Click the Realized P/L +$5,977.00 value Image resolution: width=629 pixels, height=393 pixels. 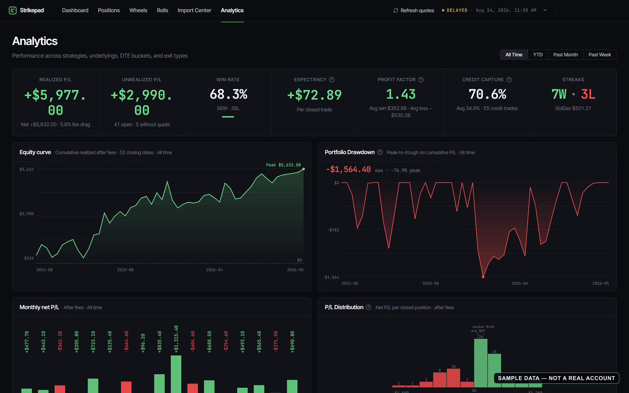(55, 102)
